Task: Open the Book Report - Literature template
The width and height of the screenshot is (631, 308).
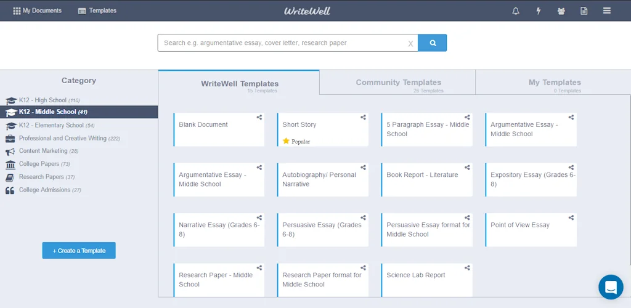Action: (x=427, y=180)
